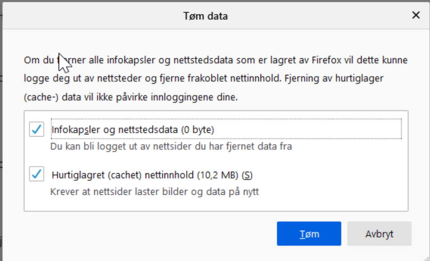Click the Tøm button
430x261 pixels.
309,234
